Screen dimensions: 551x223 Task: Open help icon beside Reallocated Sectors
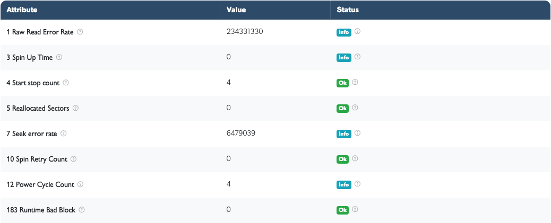(75, 108)
